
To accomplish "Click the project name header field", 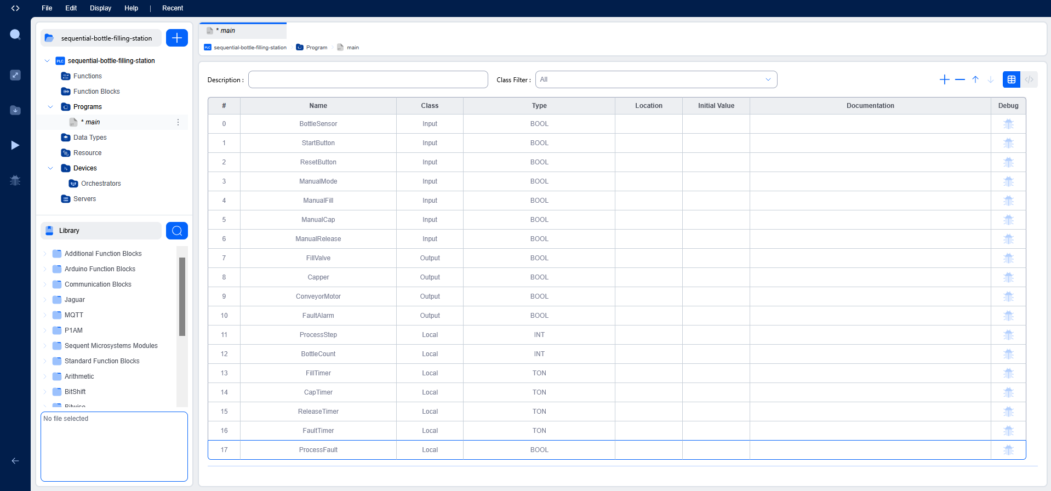I will click(x=101, y=38).
